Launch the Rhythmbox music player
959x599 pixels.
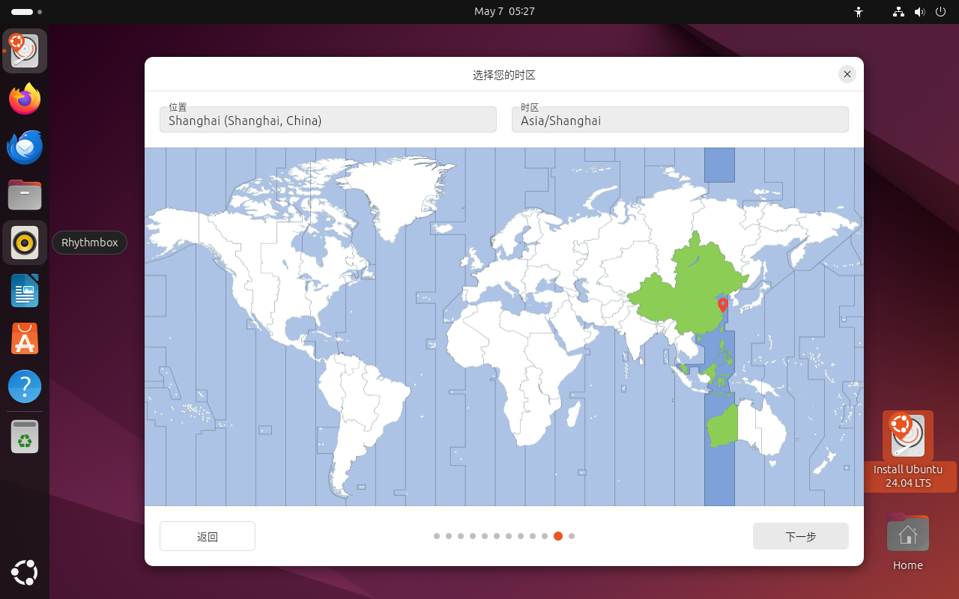point(25,243)
